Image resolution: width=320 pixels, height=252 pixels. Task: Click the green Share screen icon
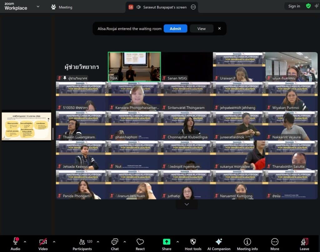(167, 242)
